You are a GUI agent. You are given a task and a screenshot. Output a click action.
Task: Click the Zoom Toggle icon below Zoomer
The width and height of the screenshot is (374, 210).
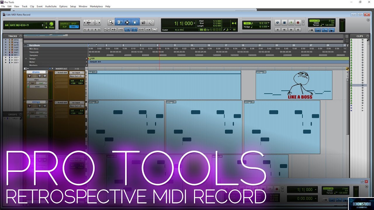(107, 29)
